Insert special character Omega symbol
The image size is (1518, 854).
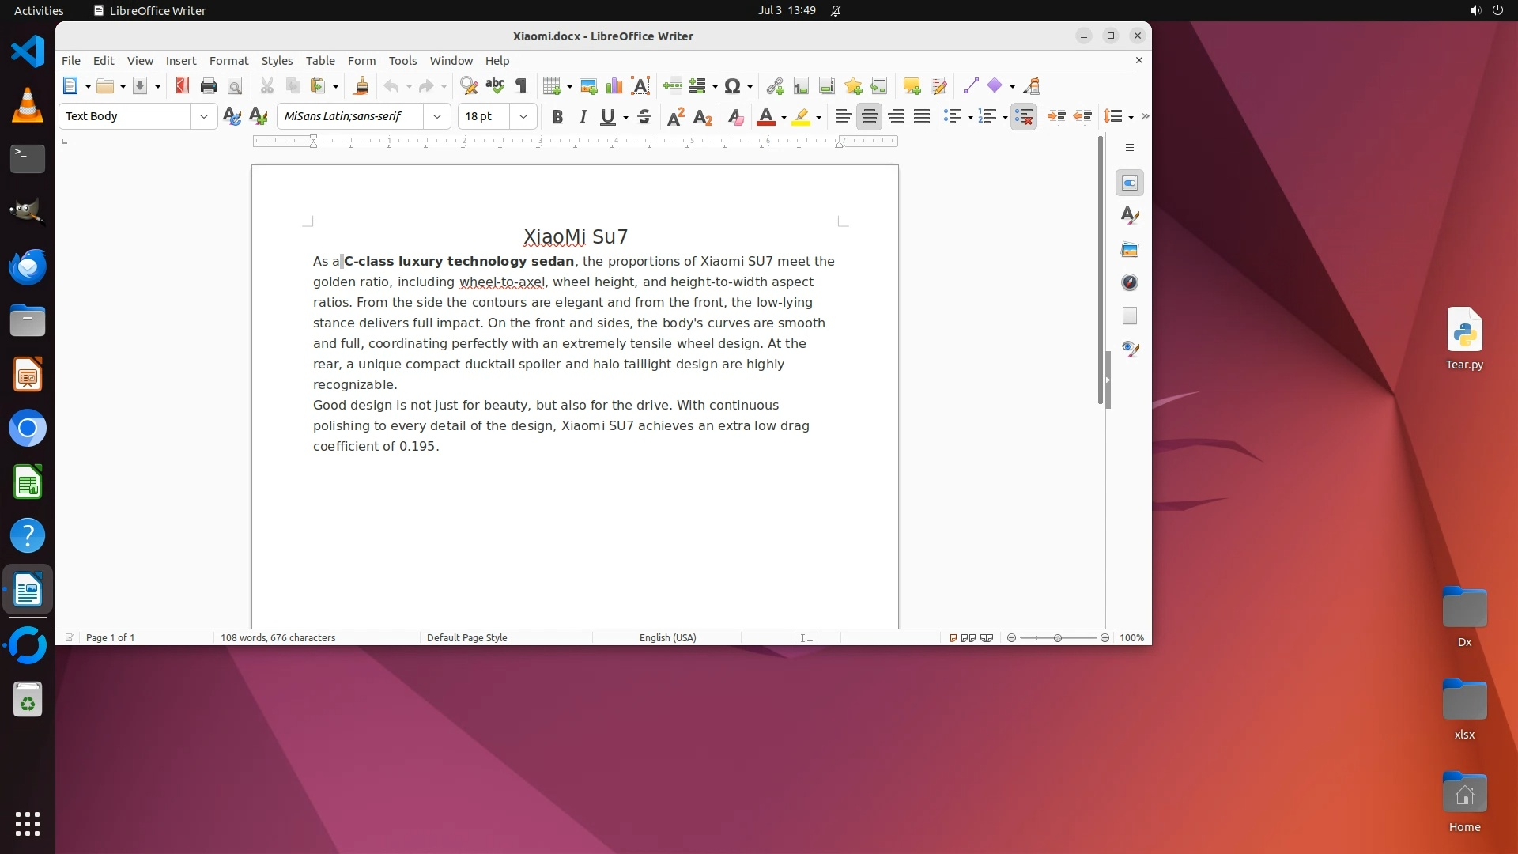732,86
